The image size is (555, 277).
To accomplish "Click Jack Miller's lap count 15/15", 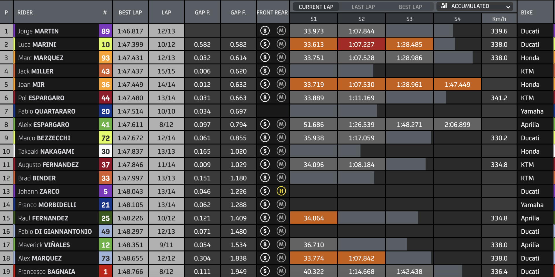I will pyautogui.click(x=166, y=71).
